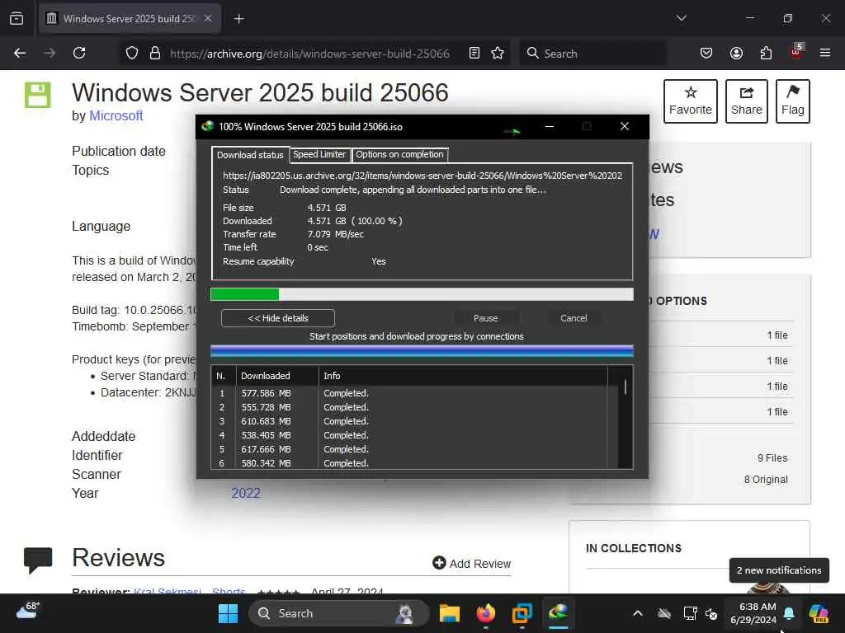Click the 9 Files link
The width and height of the screenshot is (845, 633).
tap(772, 457)
